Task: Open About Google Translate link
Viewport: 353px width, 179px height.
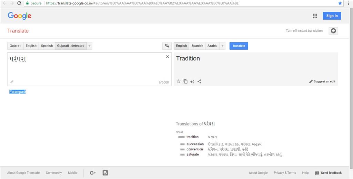Action: tap(23, 173)
